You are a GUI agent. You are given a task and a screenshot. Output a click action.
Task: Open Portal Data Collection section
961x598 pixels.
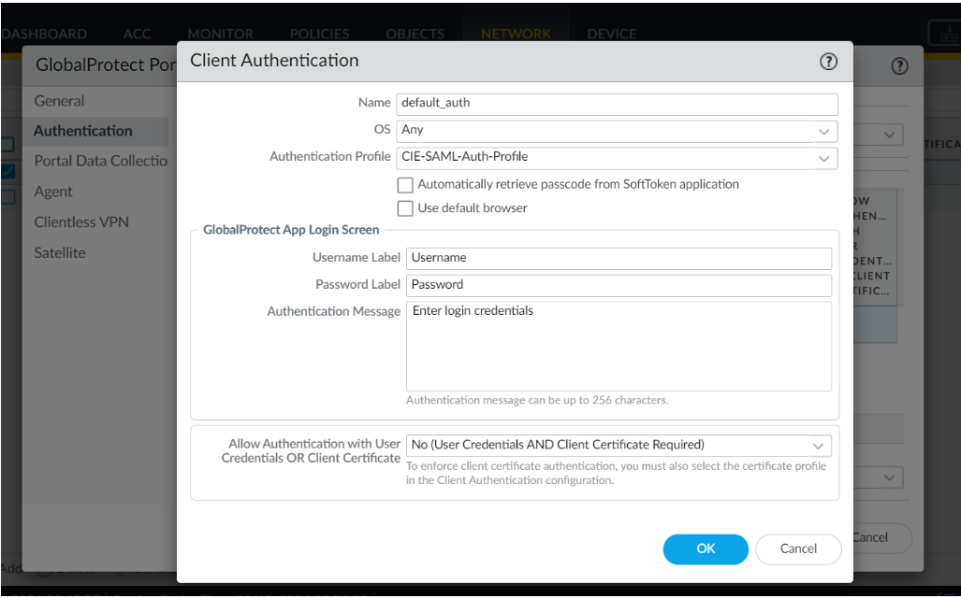click(x=101, y=161)
